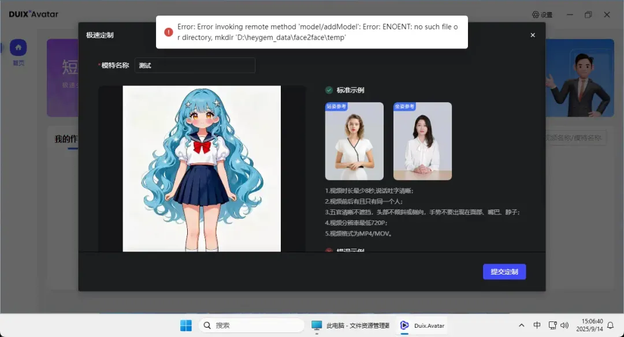Viewport: 624px width, 337px height.
Task: Open the Windows Start menu
Action: [186, 325]
